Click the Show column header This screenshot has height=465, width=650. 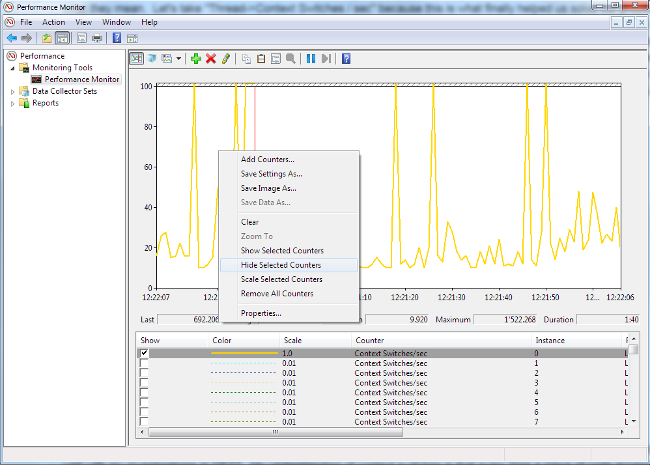click(172, 340)
